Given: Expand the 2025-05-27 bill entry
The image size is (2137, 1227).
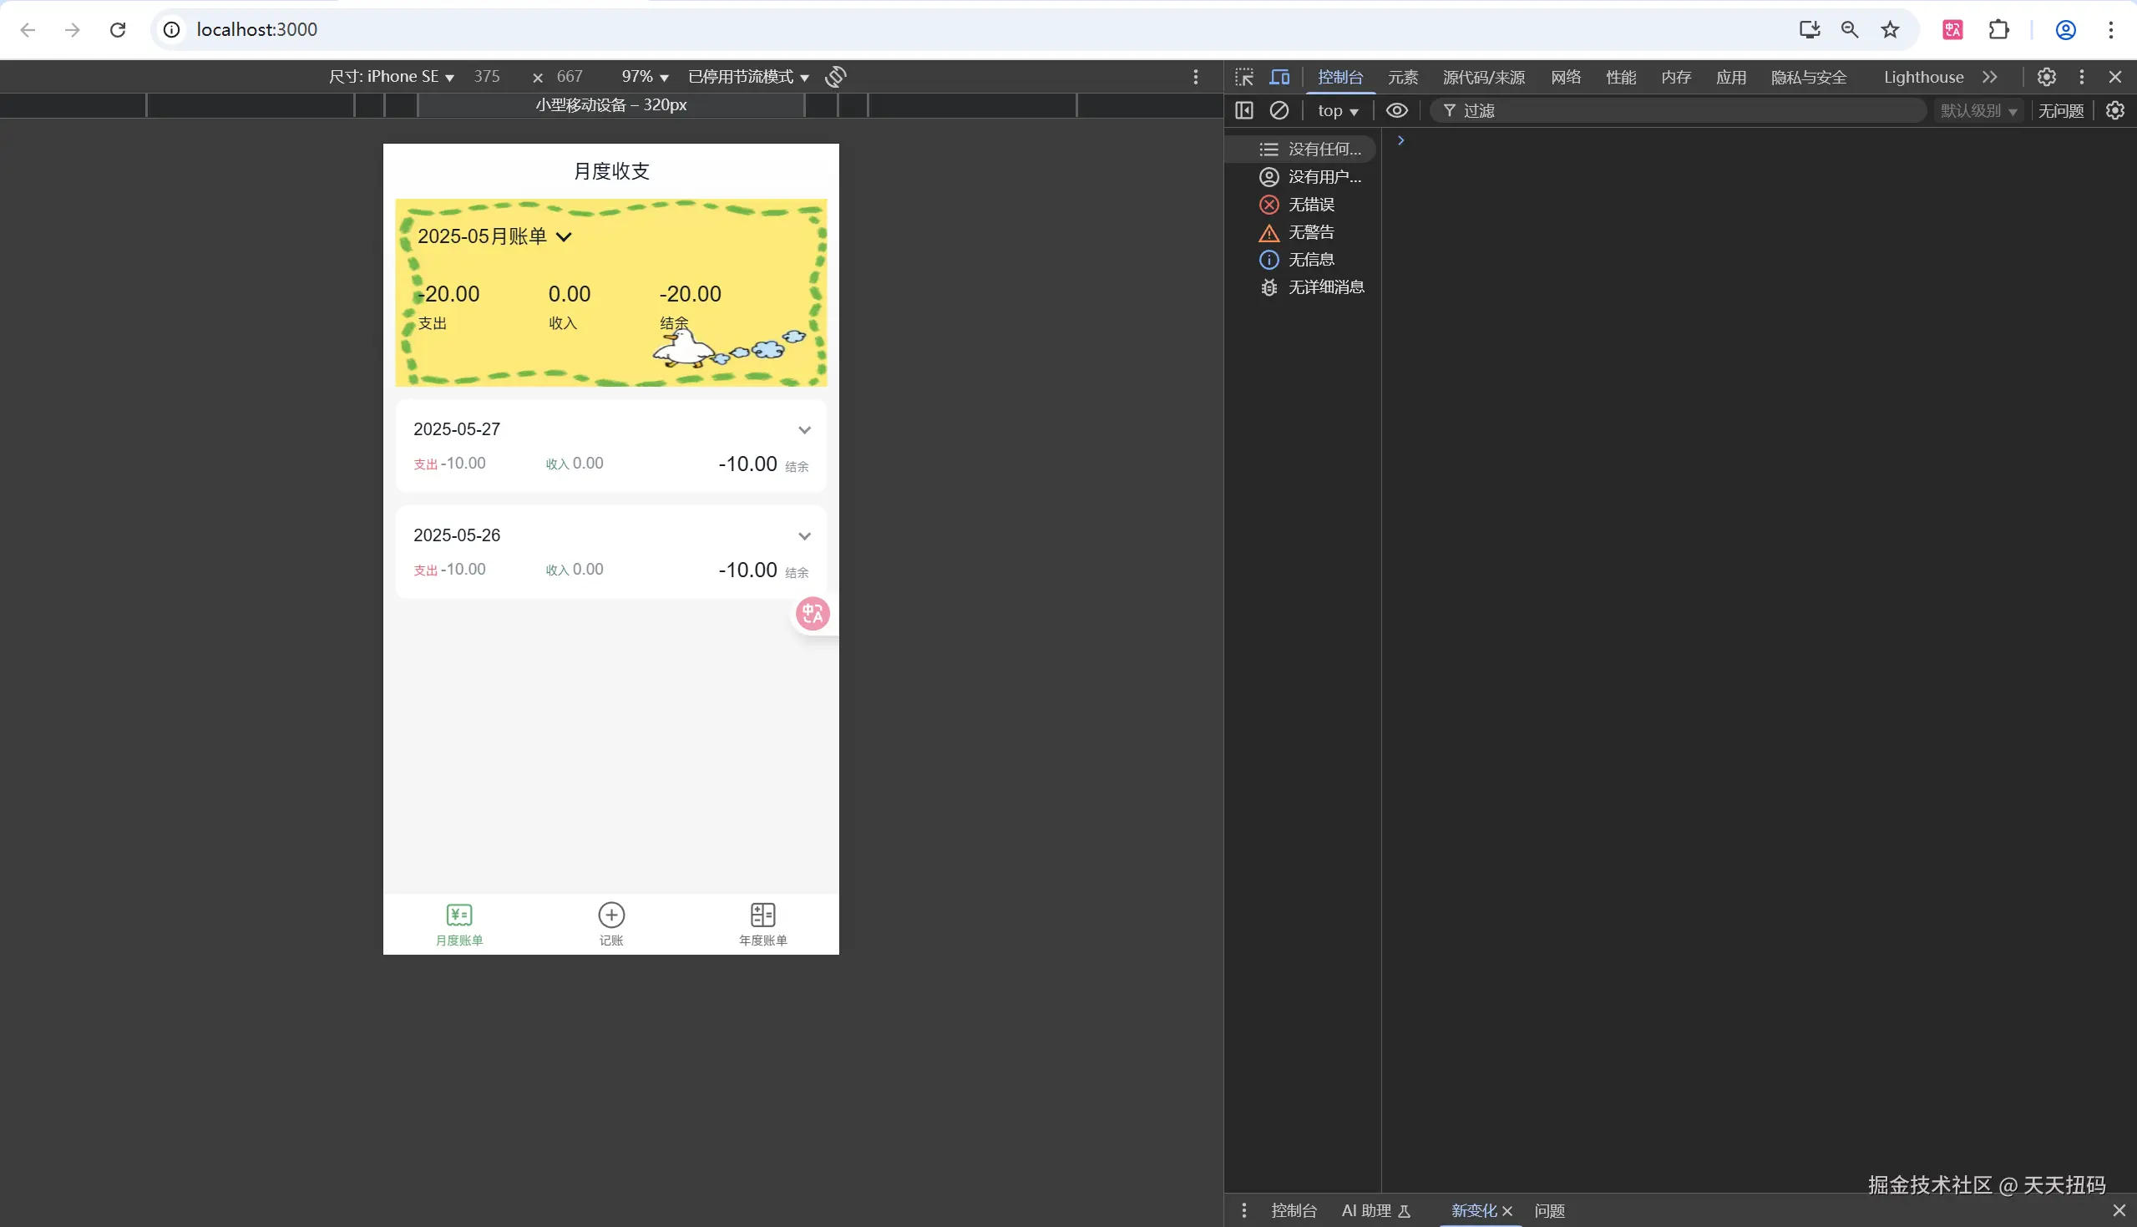Looking at the screenshot, I should coord(804,430).
